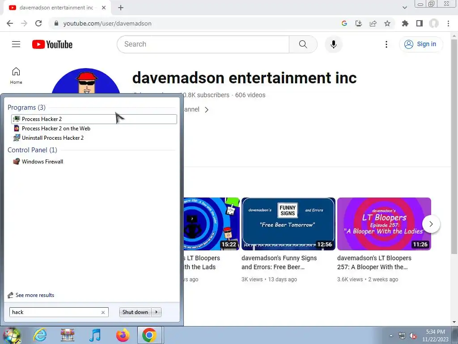Screen dimensions: 458x344
Task: Open Internet Explorer from taskbar
Action: tap(40, 335)
